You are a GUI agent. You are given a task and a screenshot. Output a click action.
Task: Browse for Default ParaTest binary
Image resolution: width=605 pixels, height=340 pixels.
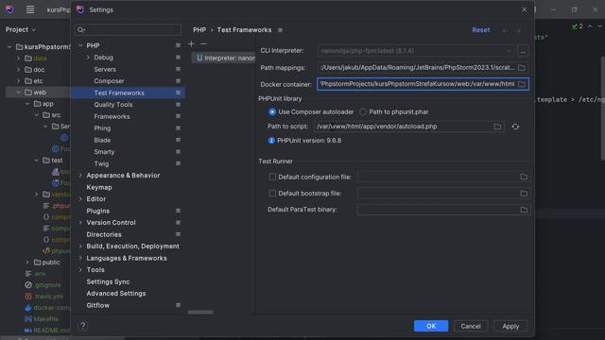coord(524,210)
